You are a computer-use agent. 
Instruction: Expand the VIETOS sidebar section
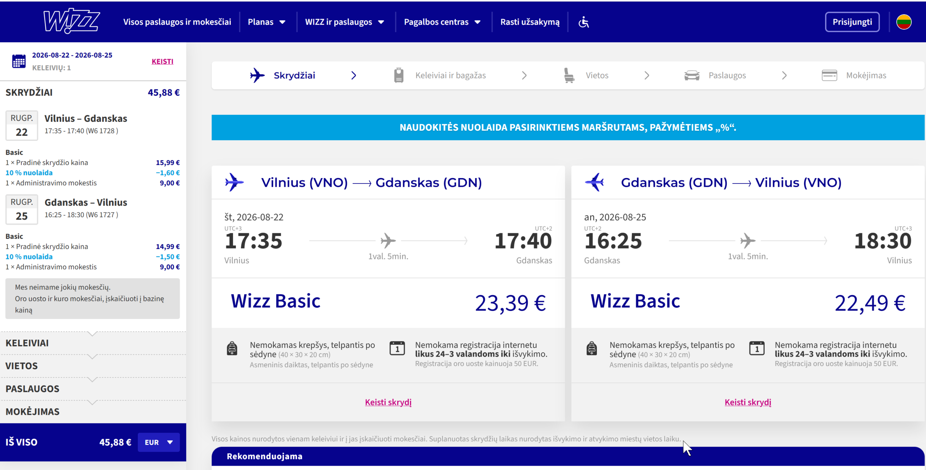pyautogui.click(x=93, y=366)
